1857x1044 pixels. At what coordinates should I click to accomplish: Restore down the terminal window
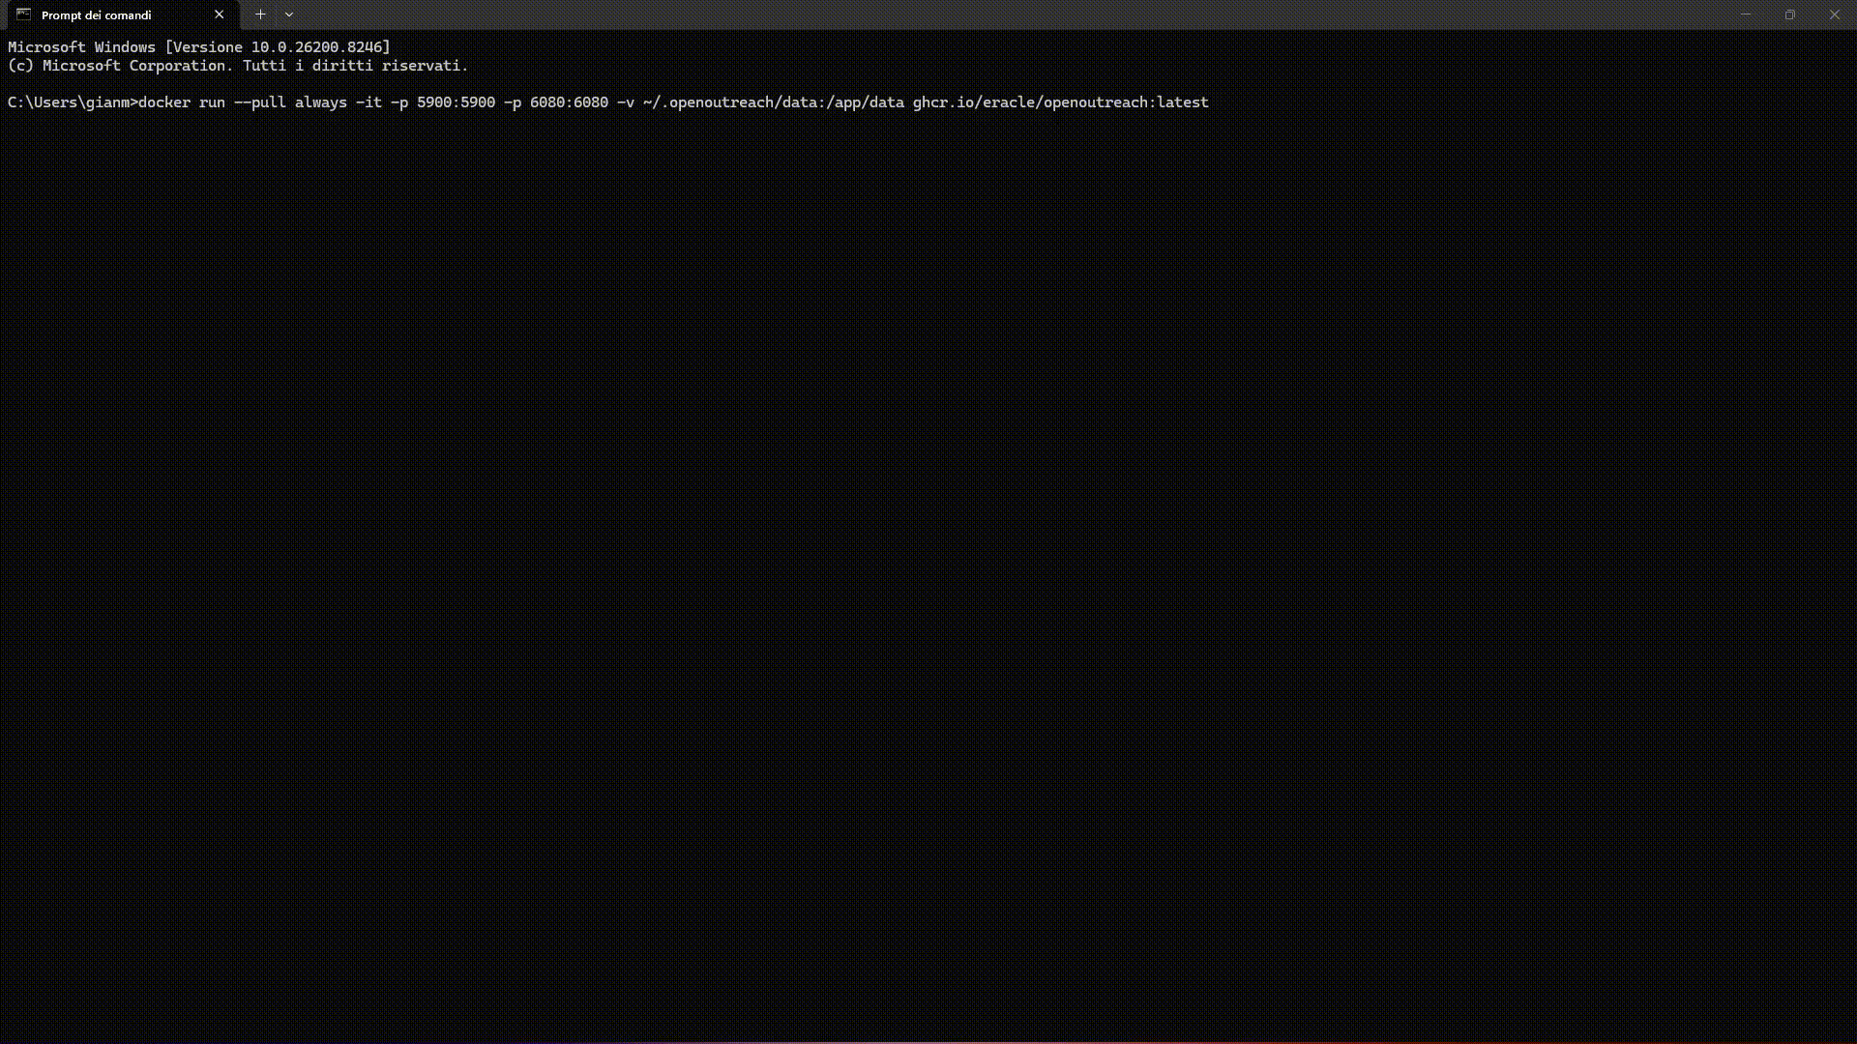pos(1790,14)
